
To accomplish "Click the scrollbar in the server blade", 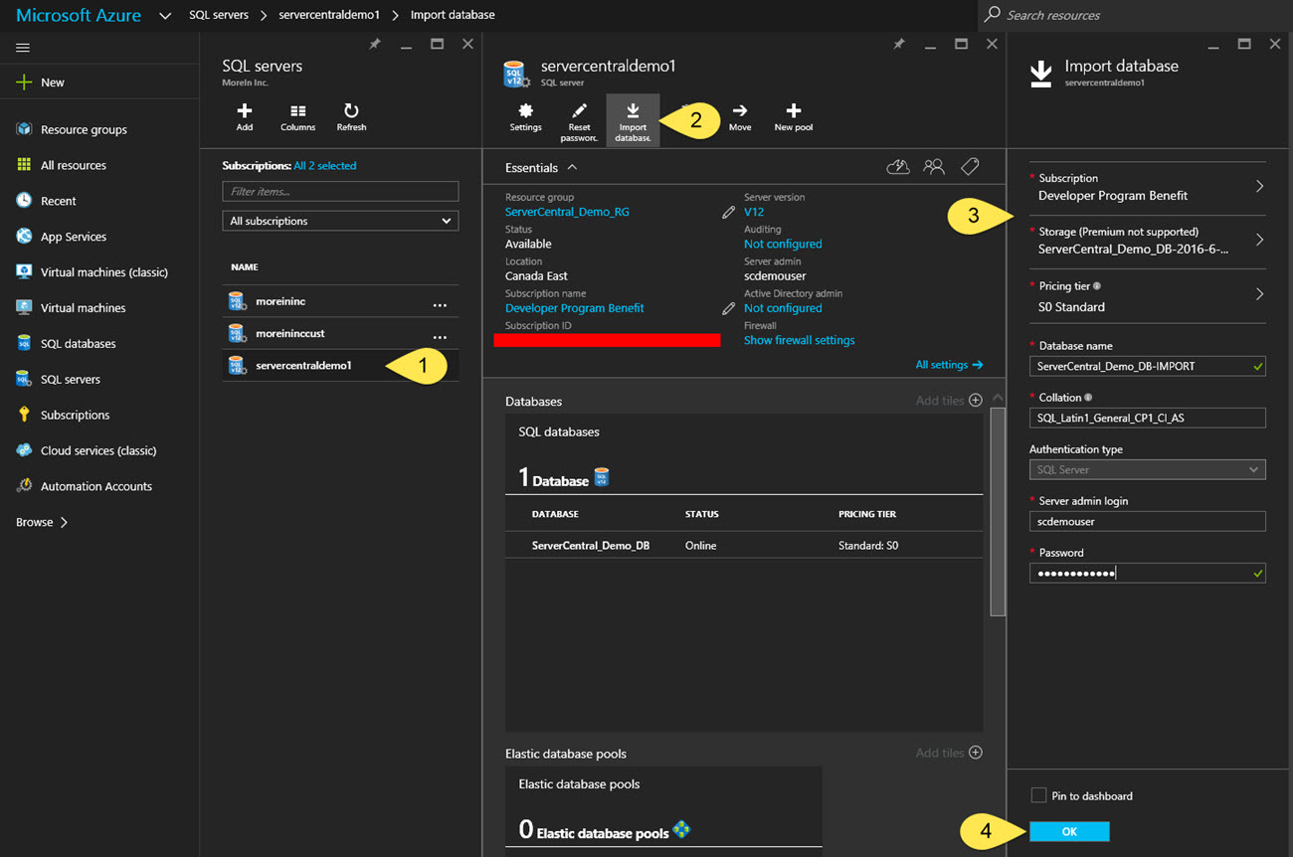I will coord(998,512).
